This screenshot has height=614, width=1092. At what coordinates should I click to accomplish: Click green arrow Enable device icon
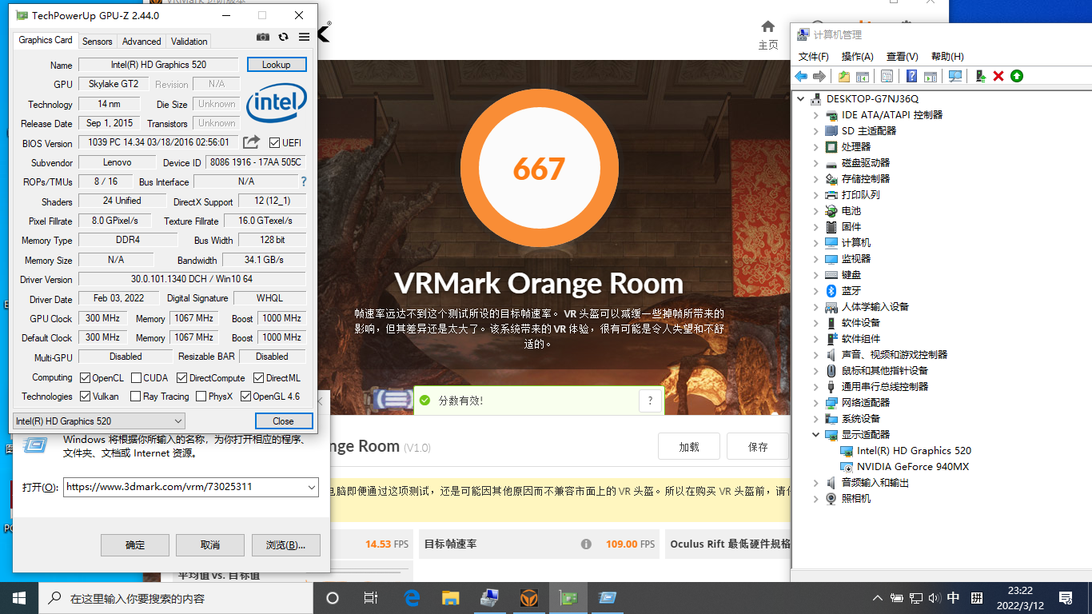tap(1017, 76)
